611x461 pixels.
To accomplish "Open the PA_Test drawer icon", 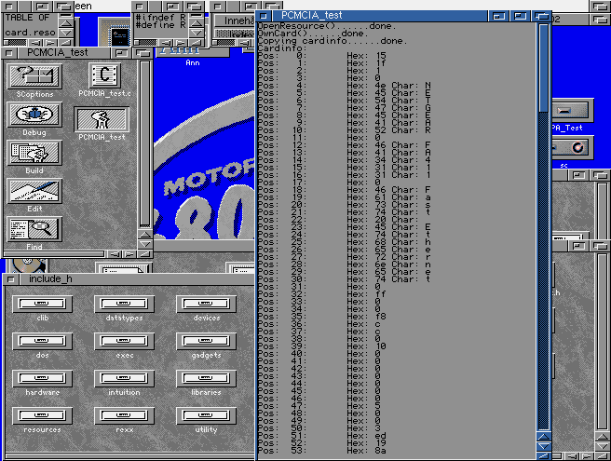I will [x=572, y=111].
